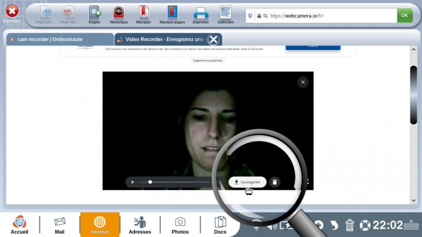The image size is (422, 237).
Task: Open the Historique browsing history
Action: click(x=119, y=15)
